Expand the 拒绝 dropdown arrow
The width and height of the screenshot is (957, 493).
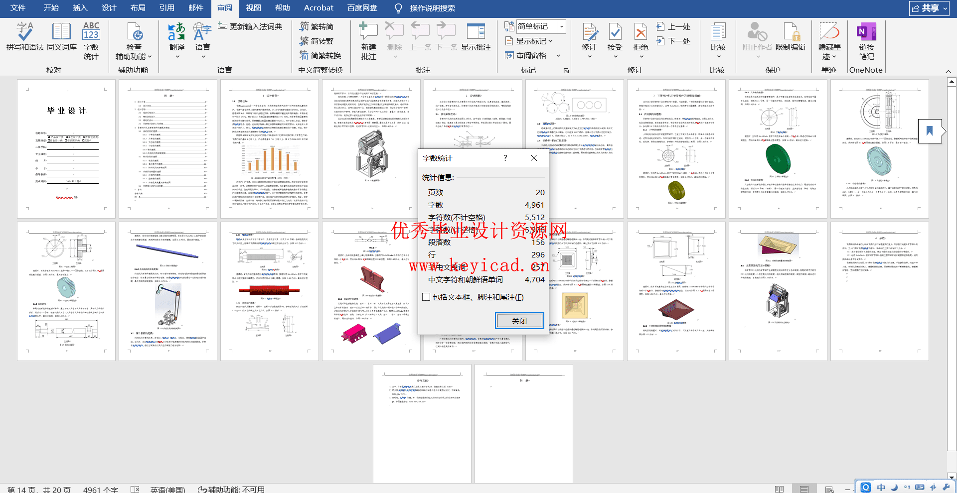641,57
